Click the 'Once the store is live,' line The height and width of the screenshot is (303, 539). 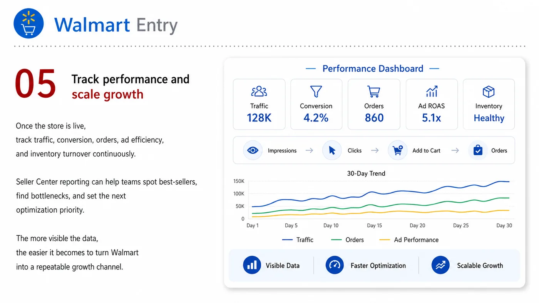click(50, 126)
